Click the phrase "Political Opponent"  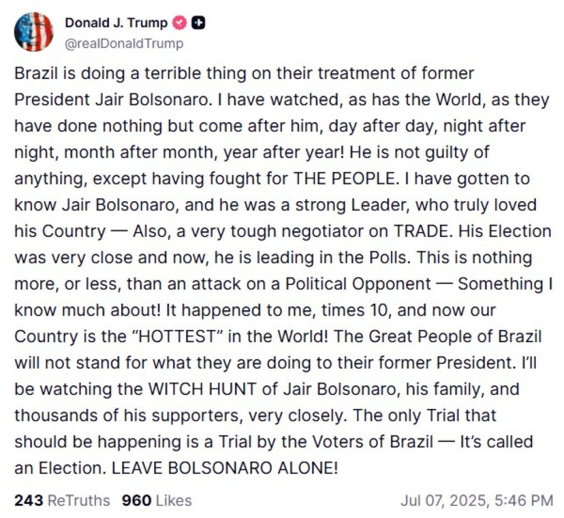pos(357,284)
